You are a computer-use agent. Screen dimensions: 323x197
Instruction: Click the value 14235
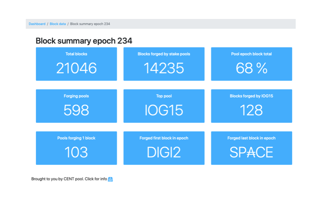tap(164, 68)
